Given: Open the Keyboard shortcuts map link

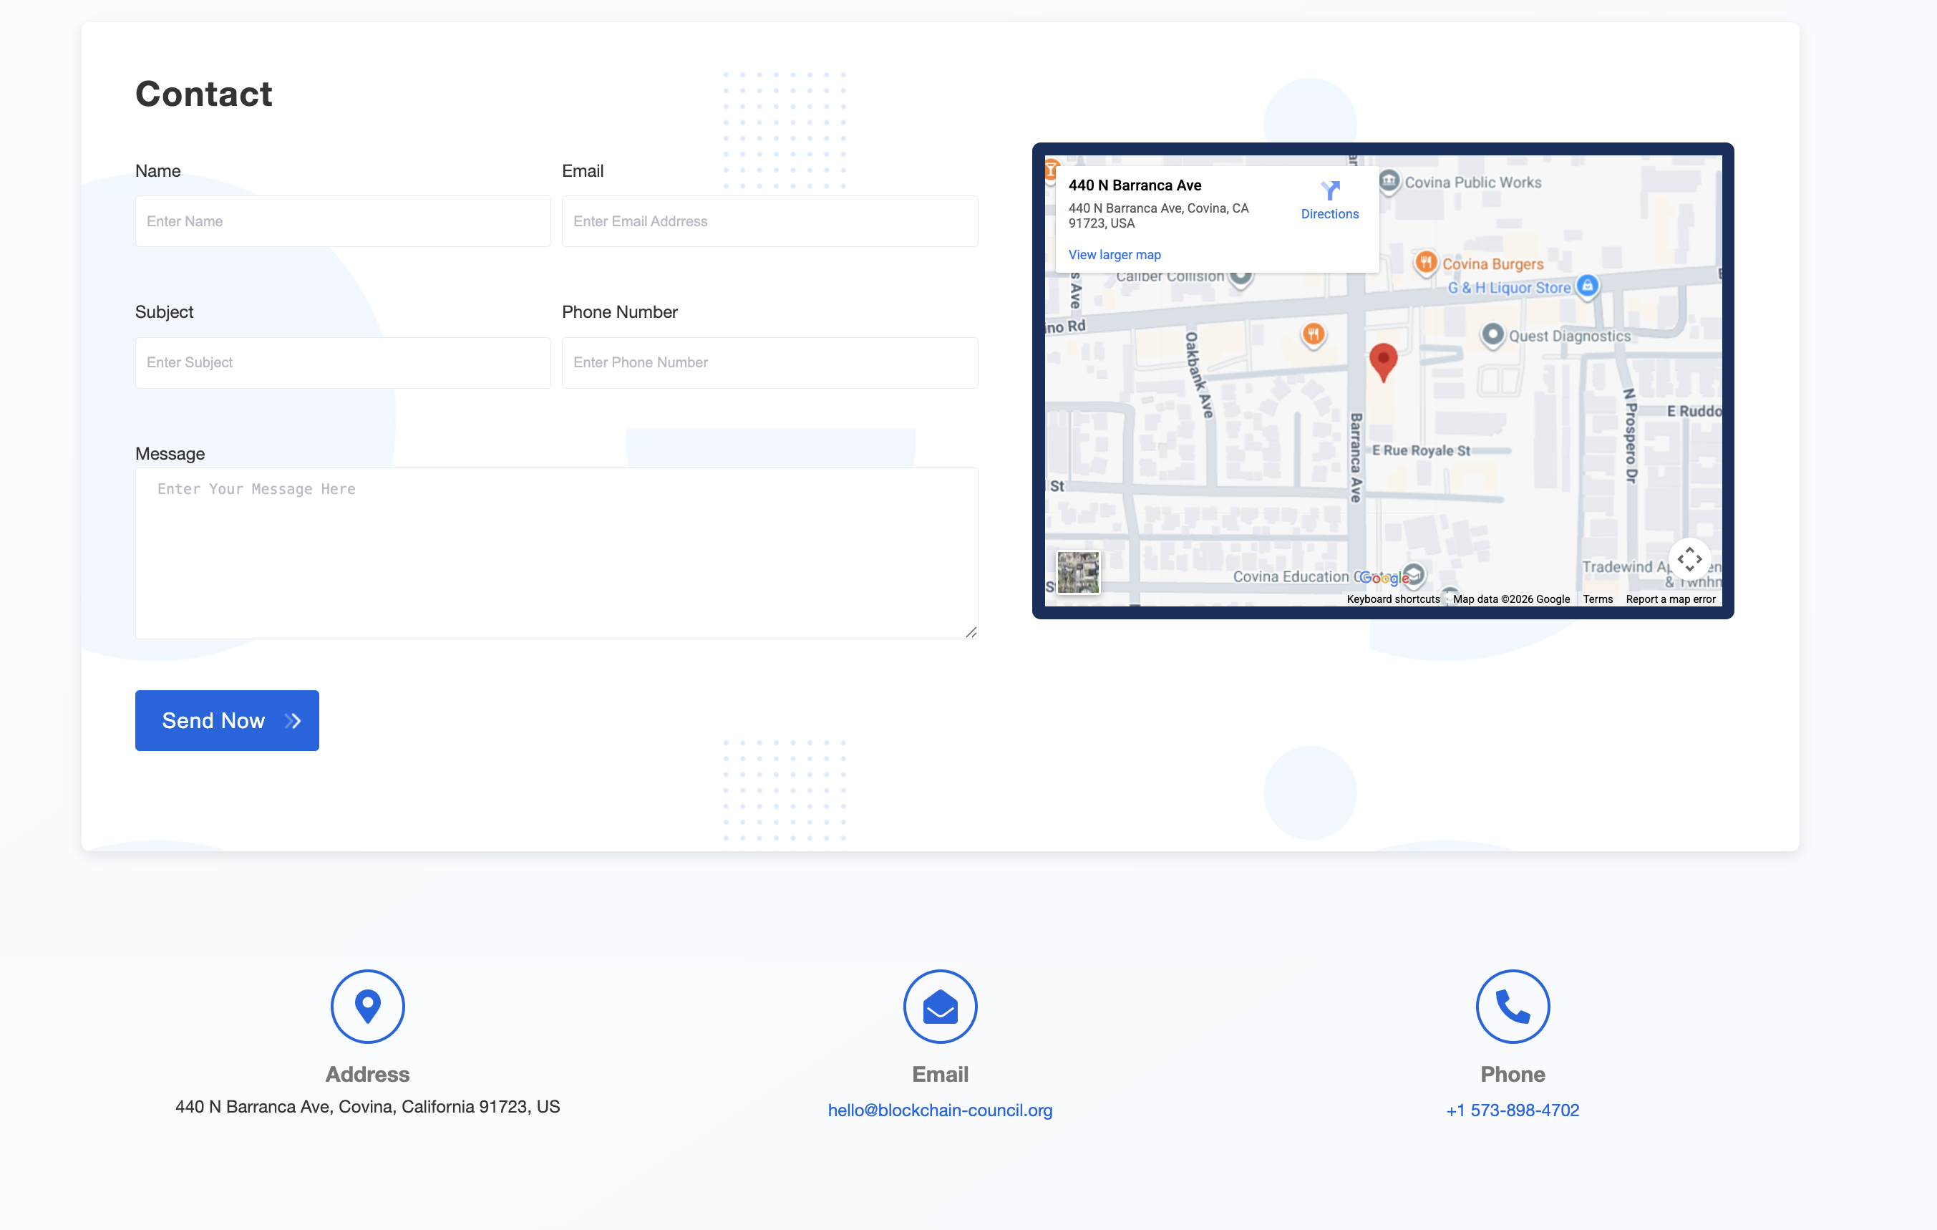Looking at the screenshot, I should (x=1392, y=599).
